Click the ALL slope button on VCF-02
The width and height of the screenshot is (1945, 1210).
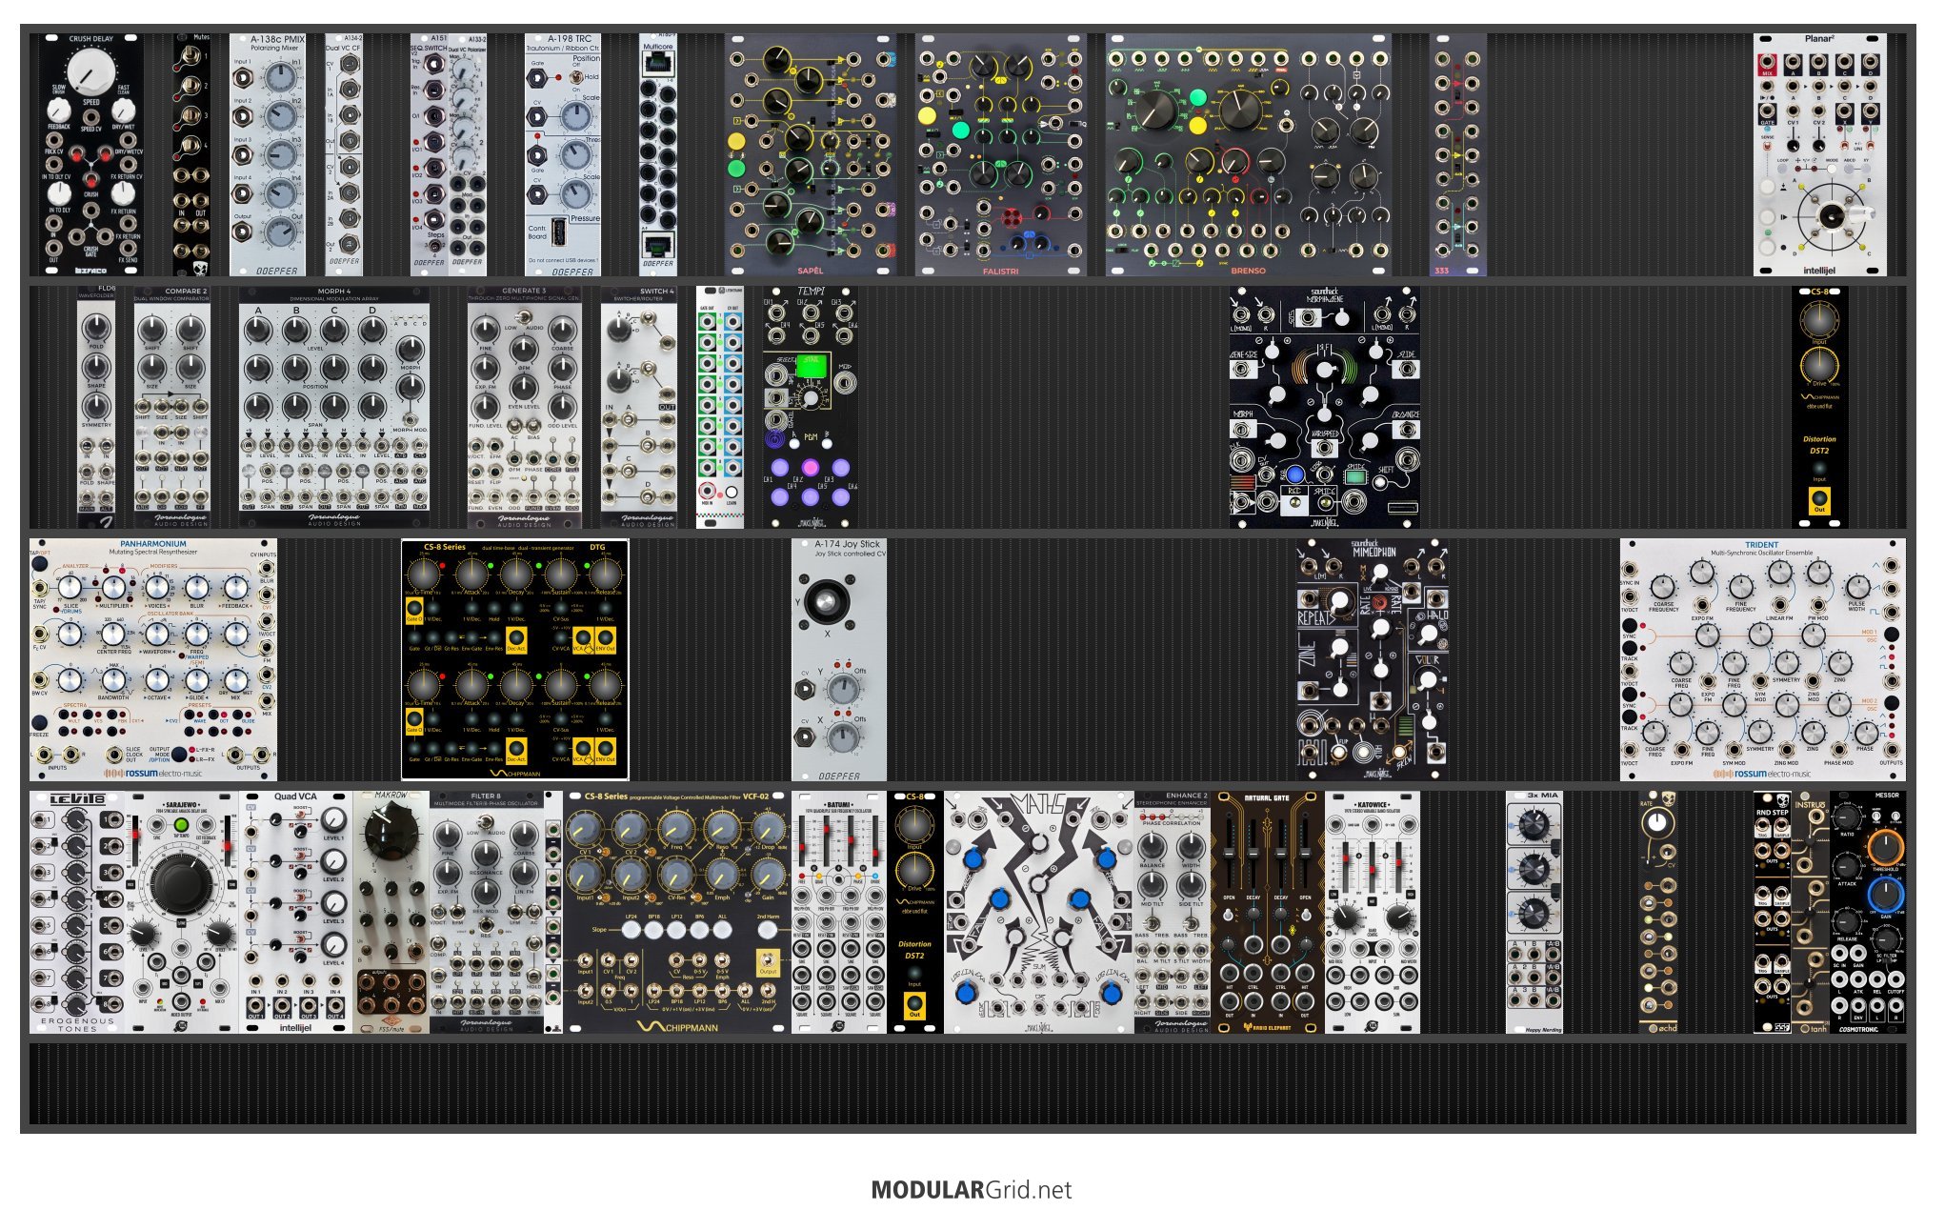coord(723,929)
